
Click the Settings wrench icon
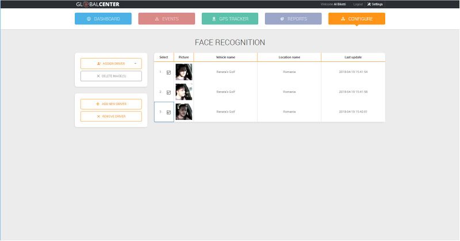[369, 4]
